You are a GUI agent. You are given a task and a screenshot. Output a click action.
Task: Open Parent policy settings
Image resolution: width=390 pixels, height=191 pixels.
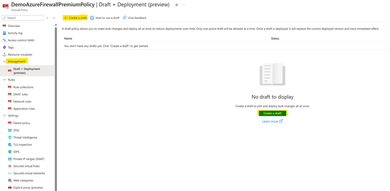[22, 123]
